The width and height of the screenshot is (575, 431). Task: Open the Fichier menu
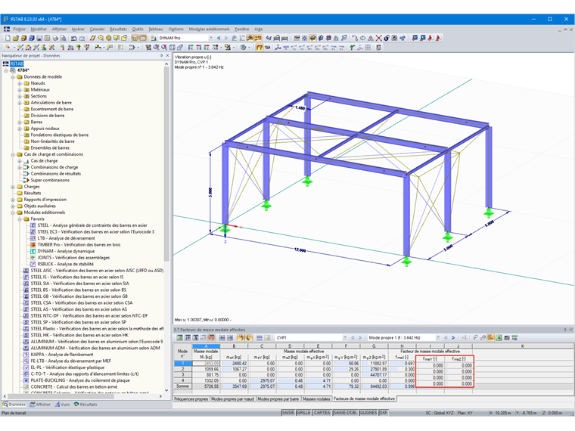pyautogui.click(x=20, y=29)
